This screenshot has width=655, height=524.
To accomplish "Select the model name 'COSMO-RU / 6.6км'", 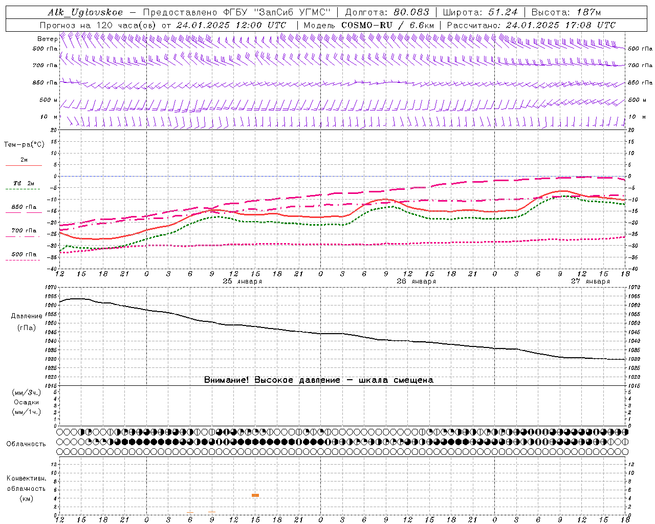I will coord(387,25).
